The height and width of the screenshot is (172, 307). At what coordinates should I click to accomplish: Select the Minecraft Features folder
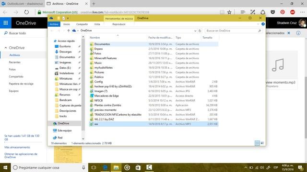tap(106, 58)
